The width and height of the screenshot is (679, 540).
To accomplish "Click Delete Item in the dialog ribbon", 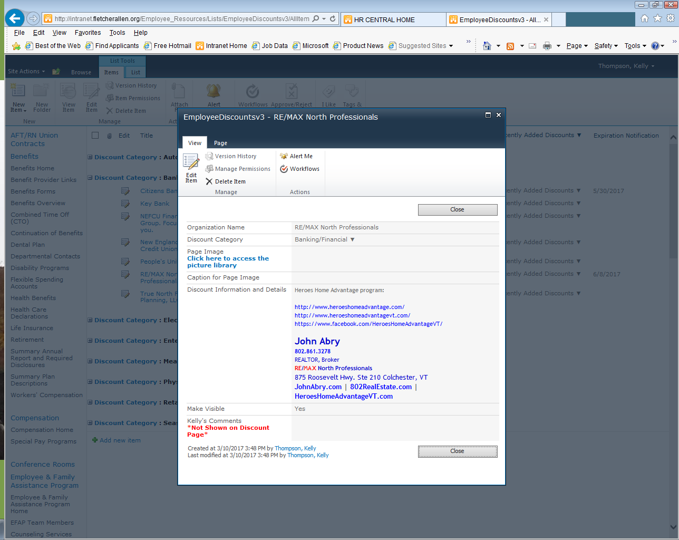I will (225, 181).
